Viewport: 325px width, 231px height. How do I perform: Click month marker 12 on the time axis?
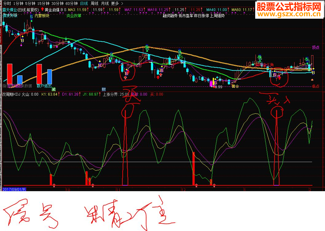[183, 190]
